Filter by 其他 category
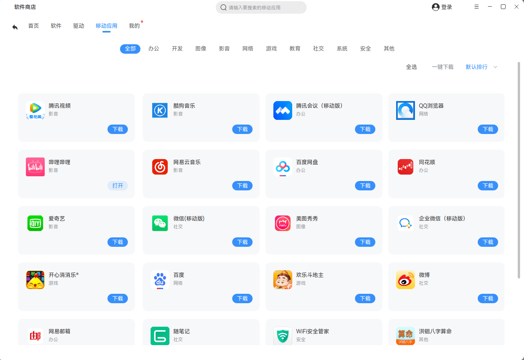The width and height of the screenshot is (524, 360). (x=389, y=49)
